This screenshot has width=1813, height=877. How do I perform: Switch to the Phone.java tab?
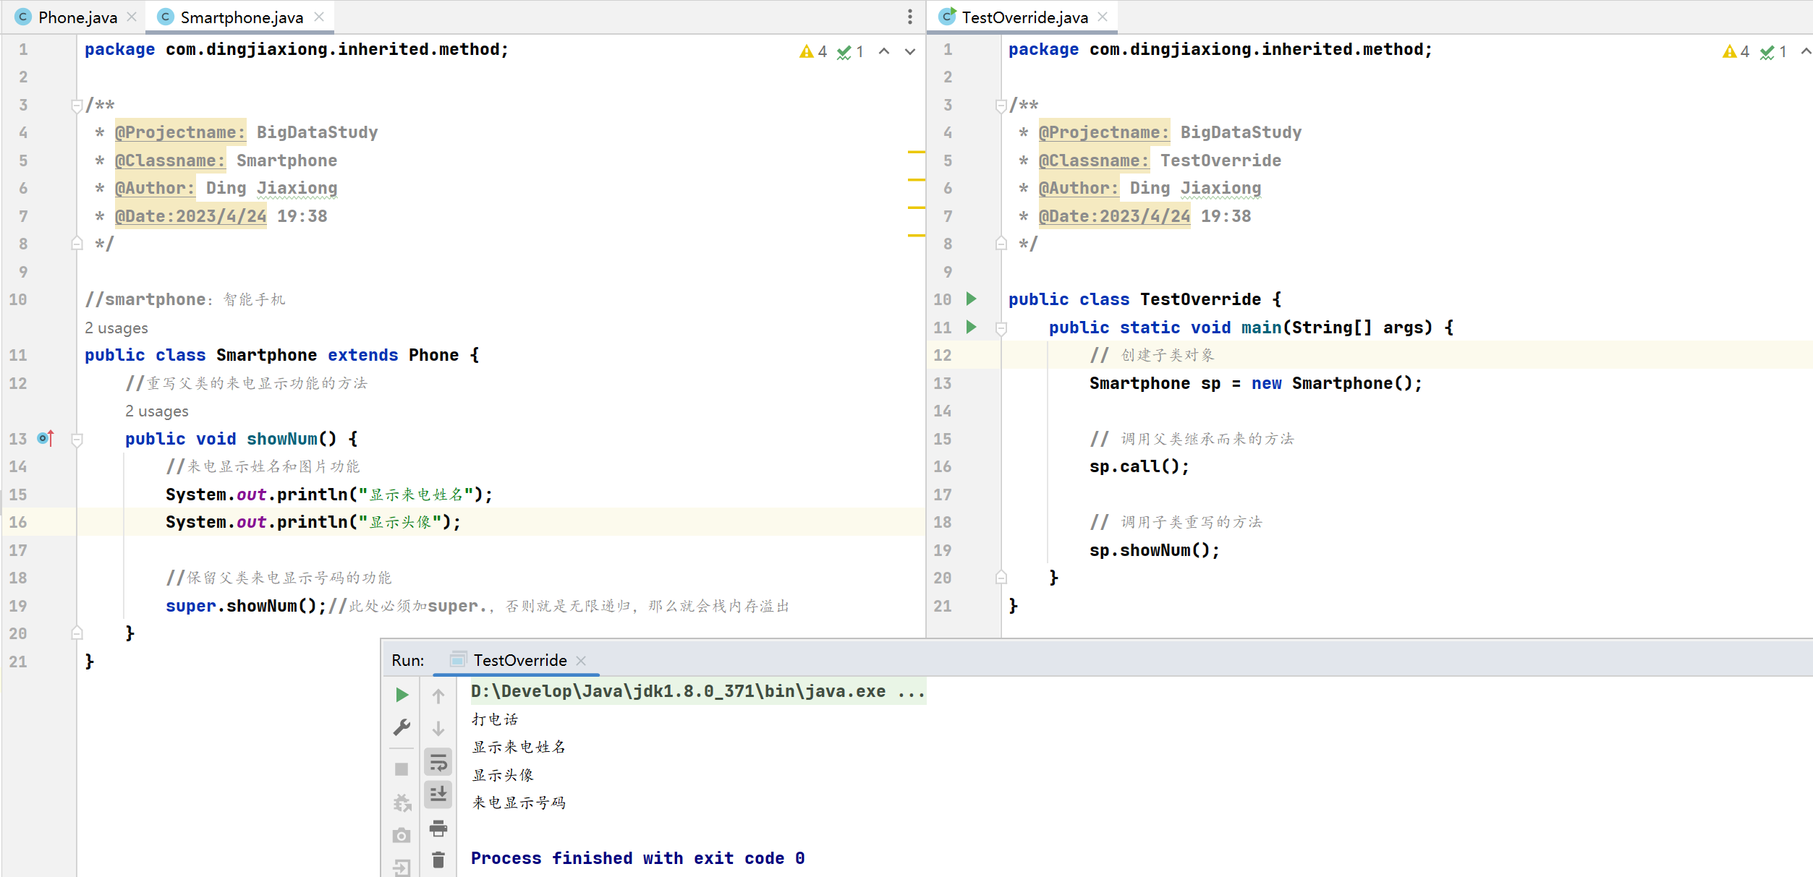(77, 17)
